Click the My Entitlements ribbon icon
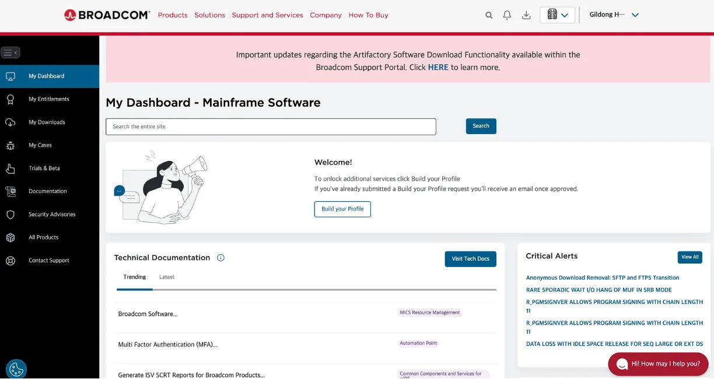The height and width of the screenshot is (379, 714). (10, 99)
